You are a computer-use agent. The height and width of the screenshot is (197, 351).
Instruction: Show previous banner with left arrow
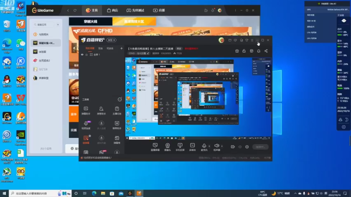coord(74,48)
